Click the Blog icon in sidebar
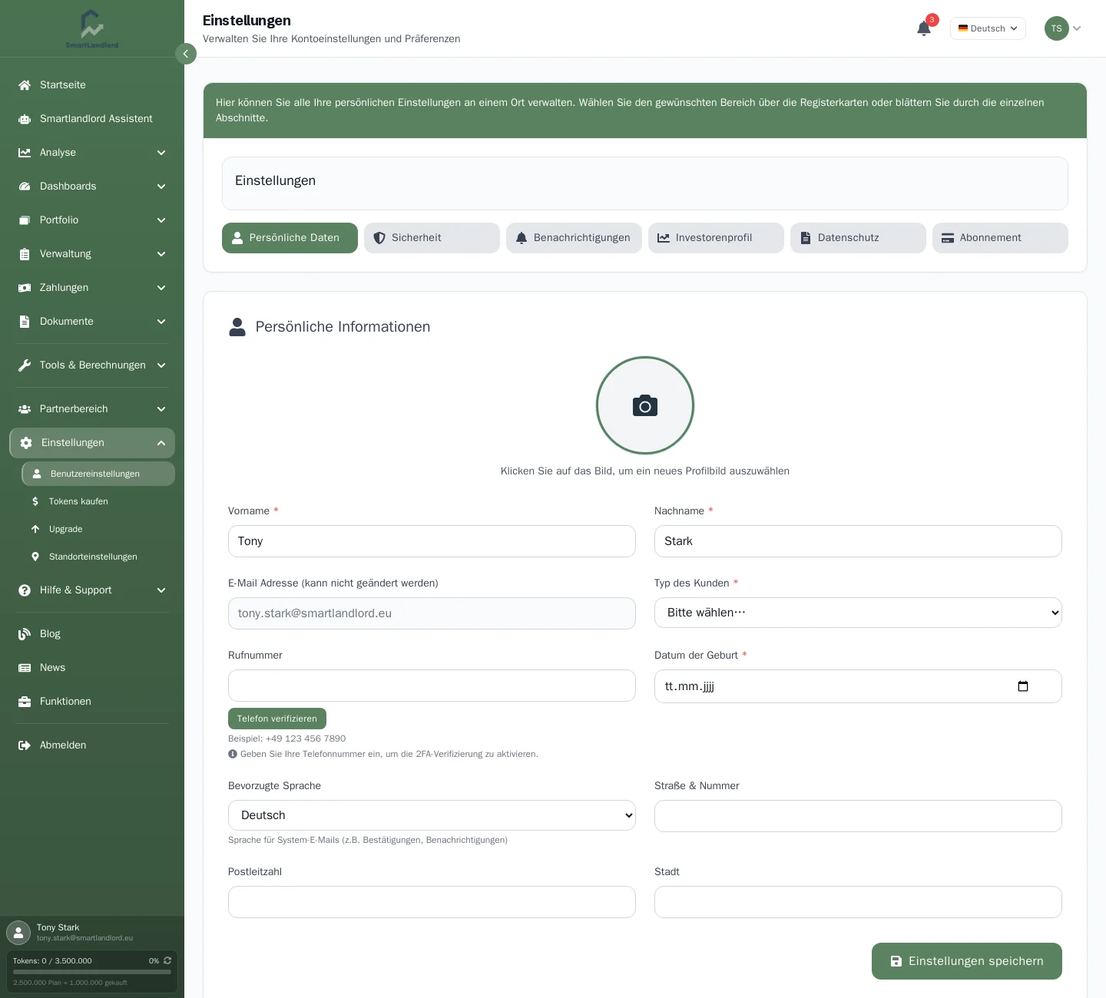Screen dimensions: 1106x998 point(25,634)
